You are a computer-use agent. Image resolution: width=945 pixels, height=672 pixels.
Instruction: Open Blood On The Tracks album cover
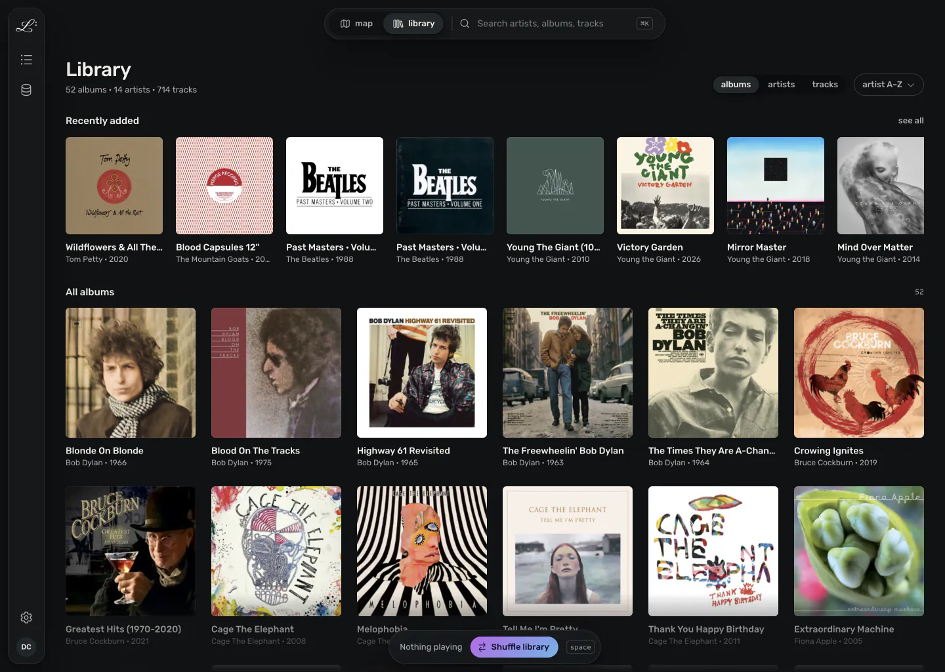(x=276, y=373)
